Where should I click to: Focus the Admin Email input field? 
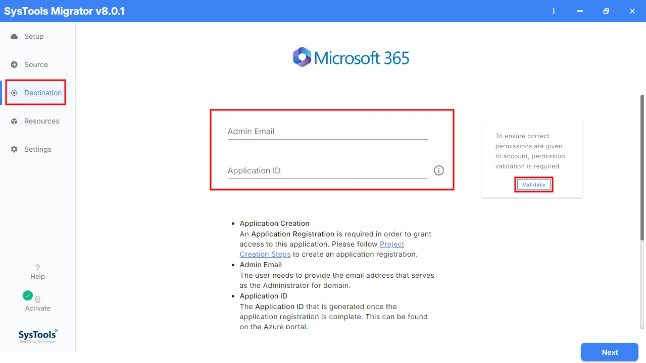pos(328,131)
